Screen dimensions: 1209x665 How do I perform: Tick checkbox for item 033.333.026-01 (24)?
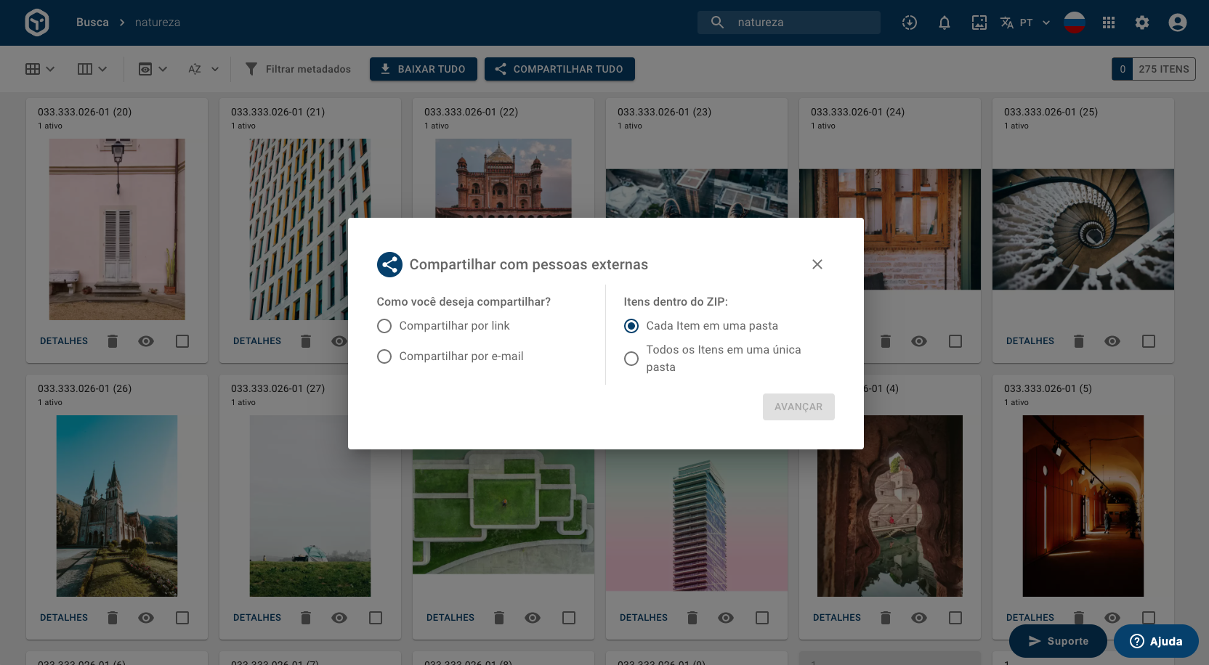tap(955, 341)
